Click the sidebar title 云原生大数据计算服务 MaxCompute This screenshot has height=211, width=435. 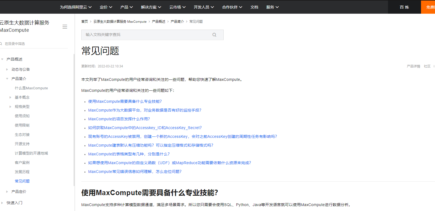click(x=24, y=26)
